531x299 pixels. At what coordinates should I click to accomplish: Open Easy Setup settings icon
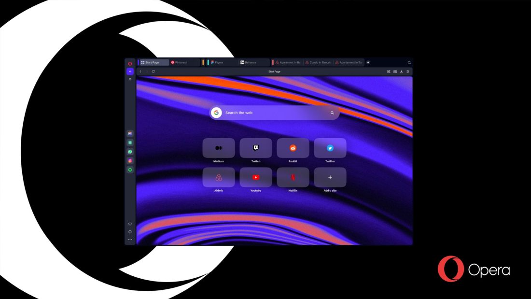(x=408, y=71)
